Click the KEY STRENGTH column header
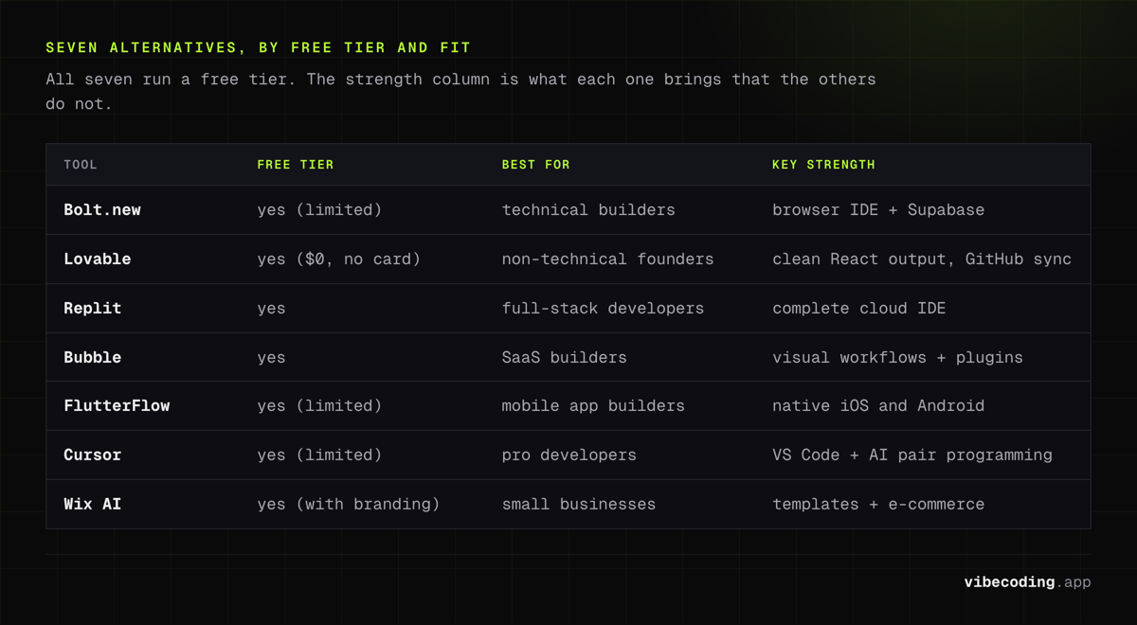1137x625 pixels. point(823,165)
